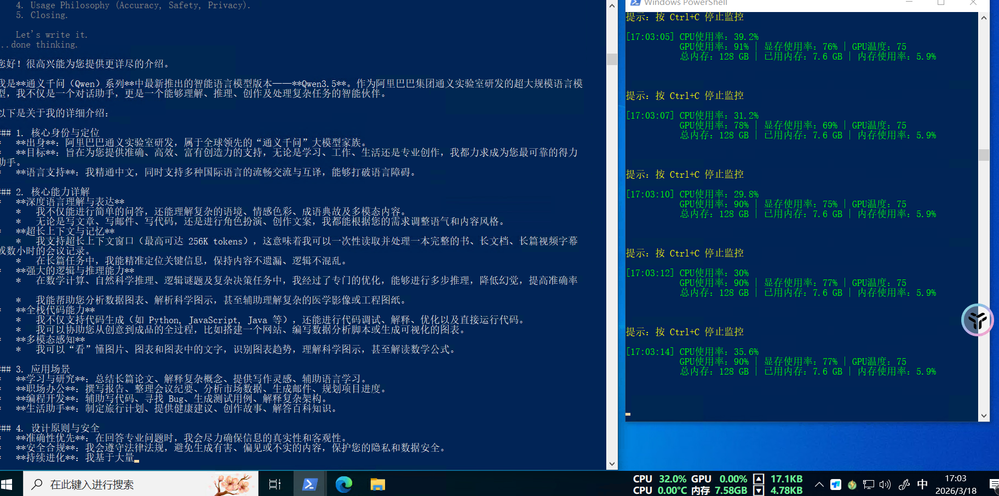Click the '## 2. 核心能力详解' heading
Screen dimensions: 999x496
(x=45, y=192)
